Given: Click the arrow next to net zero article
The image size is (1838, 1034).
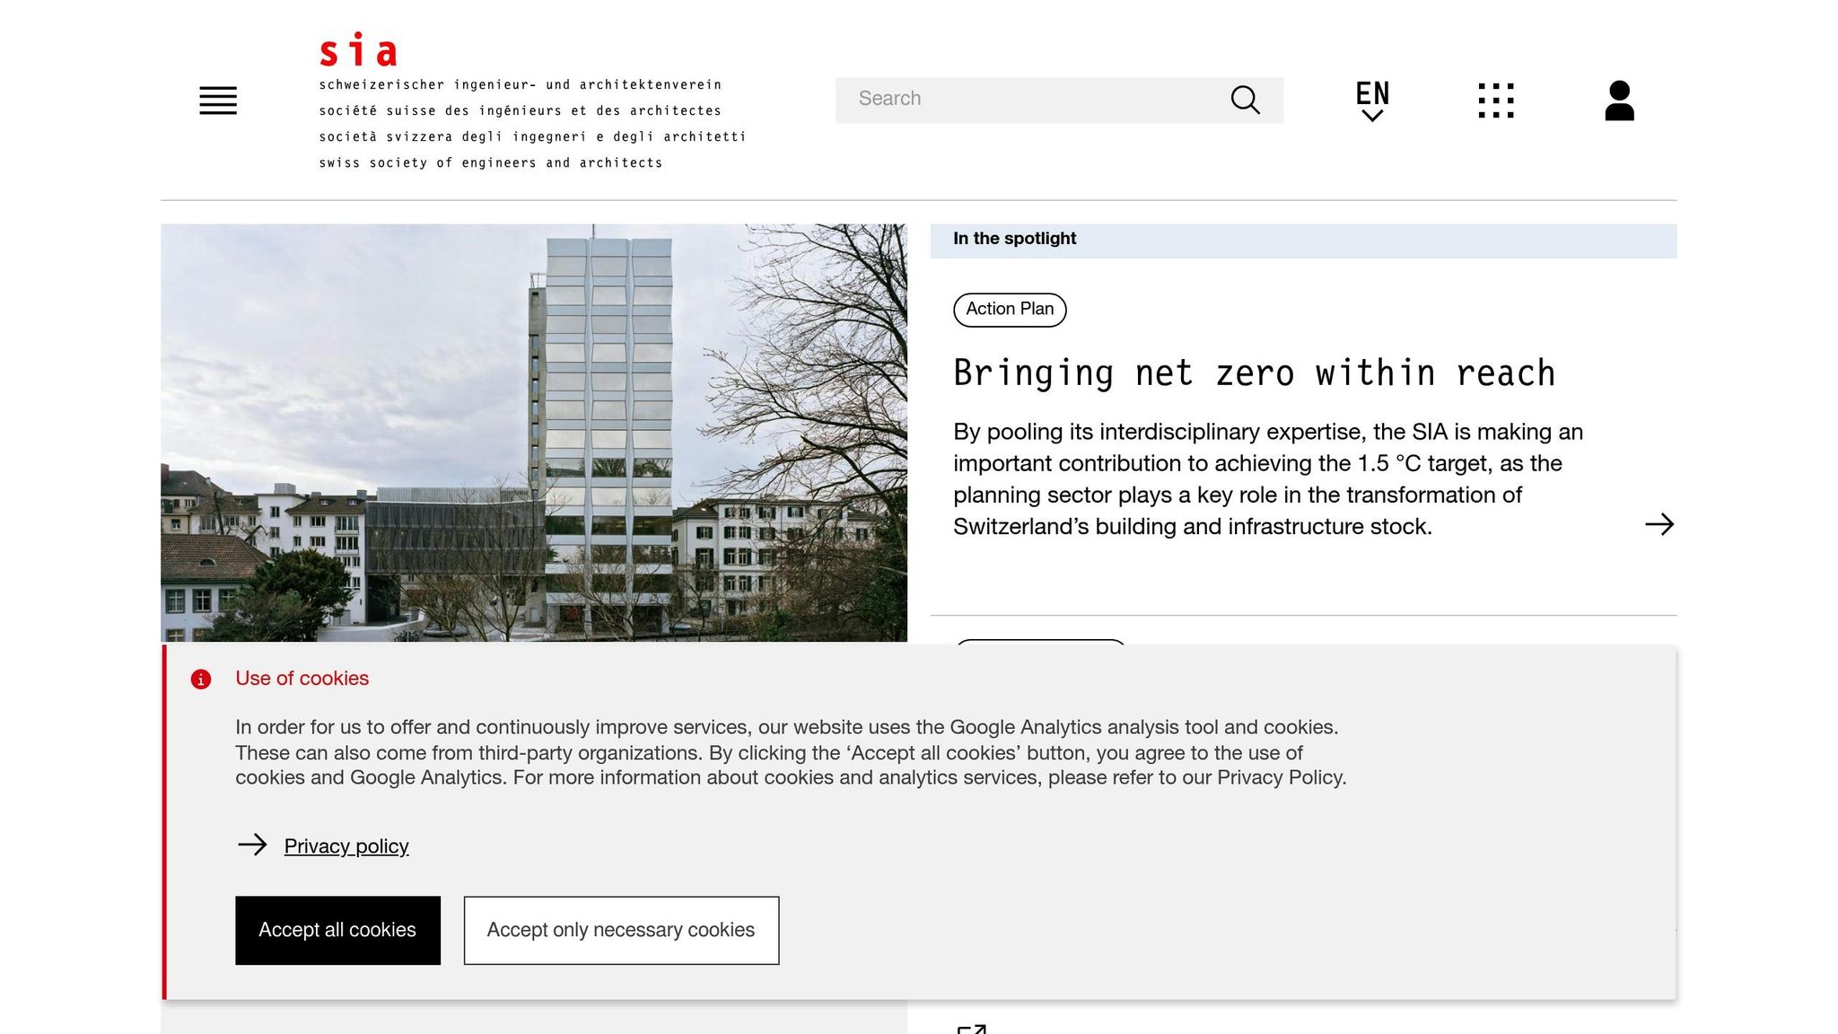Looking at the screenshot, I should 1659,524.
